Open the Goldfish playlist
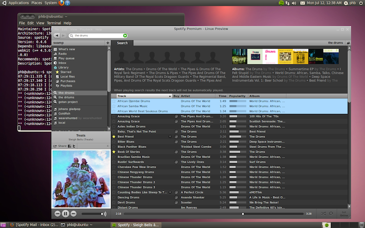 (x=64, y=113)
